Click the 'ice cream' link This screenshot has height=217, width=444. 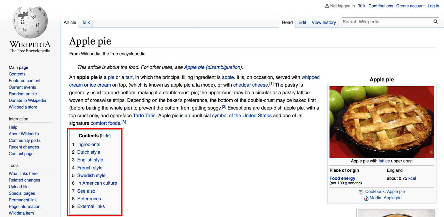[x=100, y=85]
